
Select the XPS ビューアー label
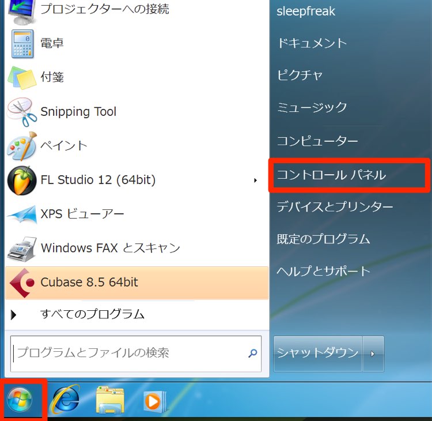pos(82,214)
